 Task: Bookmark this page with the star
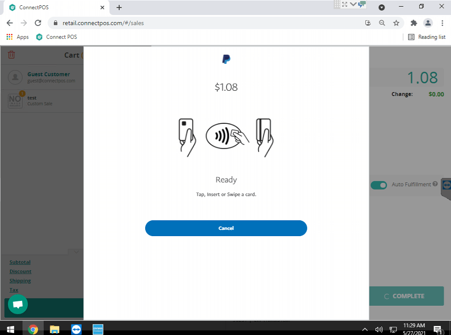(396, 23)
